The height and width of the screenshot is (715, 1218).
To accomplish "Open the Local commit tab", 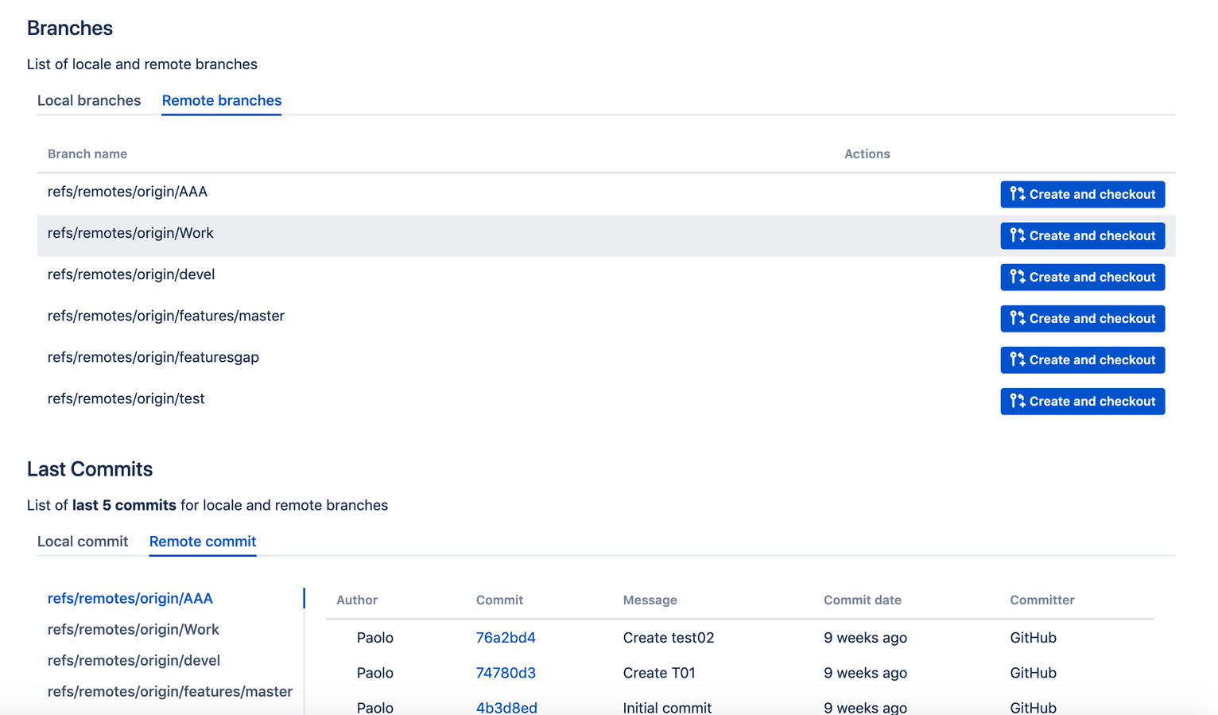I will [x=83, y=542].
